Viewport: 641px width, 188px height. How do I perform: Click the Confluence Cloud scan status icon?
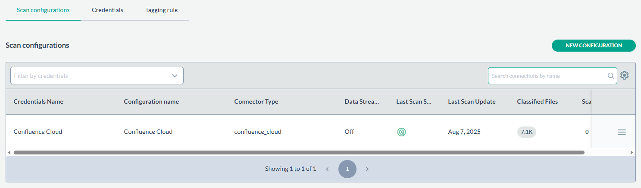pyautogui.click(x=401, y=132)
